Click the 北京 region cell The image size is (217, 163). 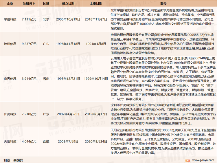(x=46, y=19)
